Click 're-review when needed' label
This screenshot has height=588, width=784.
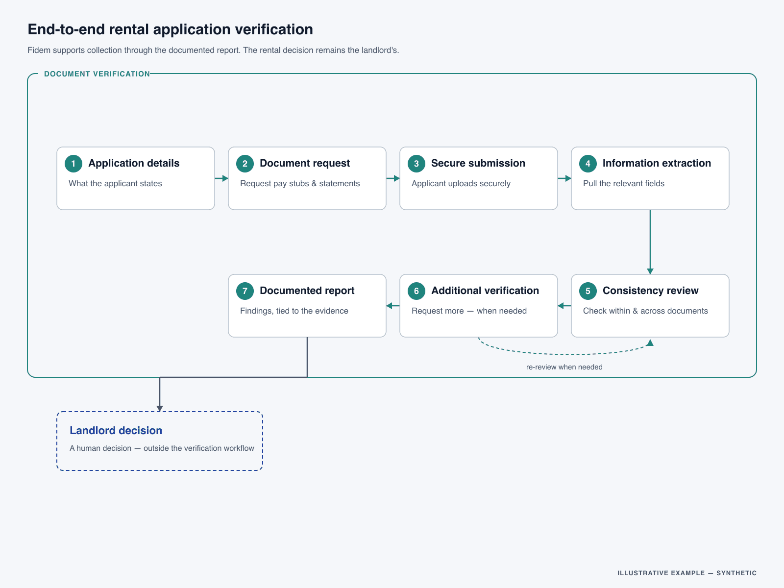pos(564,367)
